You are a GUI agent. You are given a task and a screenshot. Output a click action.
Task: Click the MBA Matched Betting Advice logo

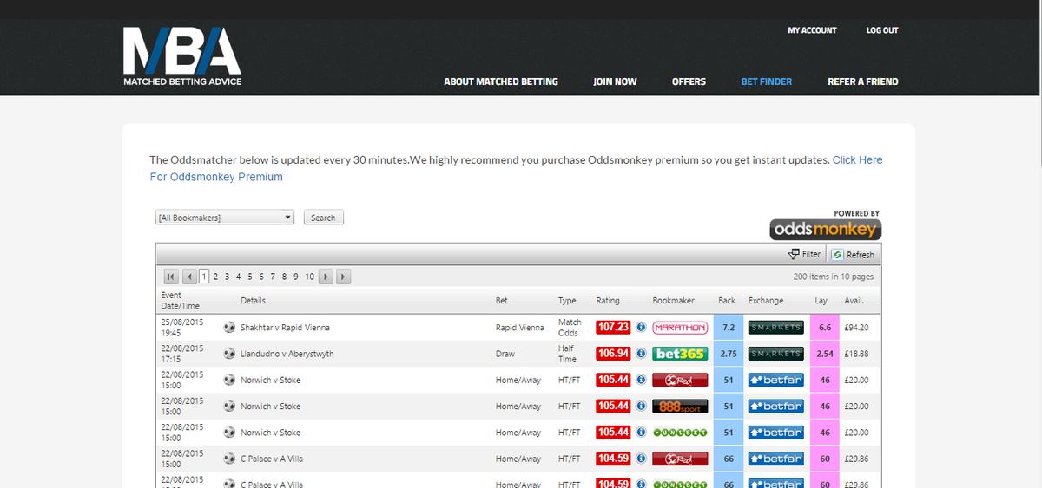click(182, 57)
